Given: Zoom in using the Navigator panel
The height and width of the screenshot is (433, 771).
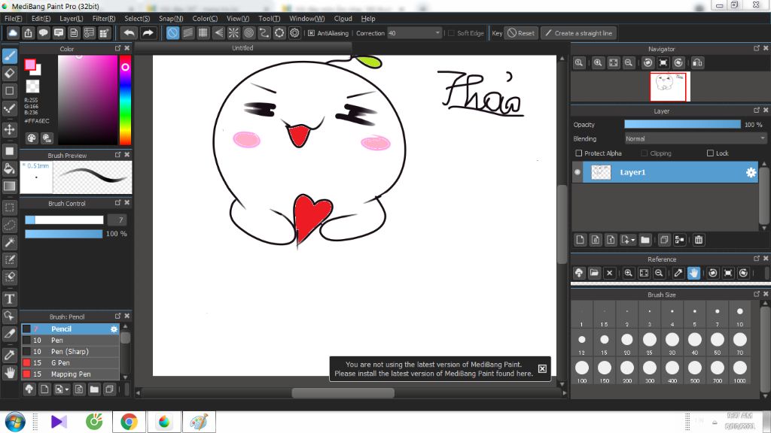Looking at the screenshot, I should [x=598, y=63].
